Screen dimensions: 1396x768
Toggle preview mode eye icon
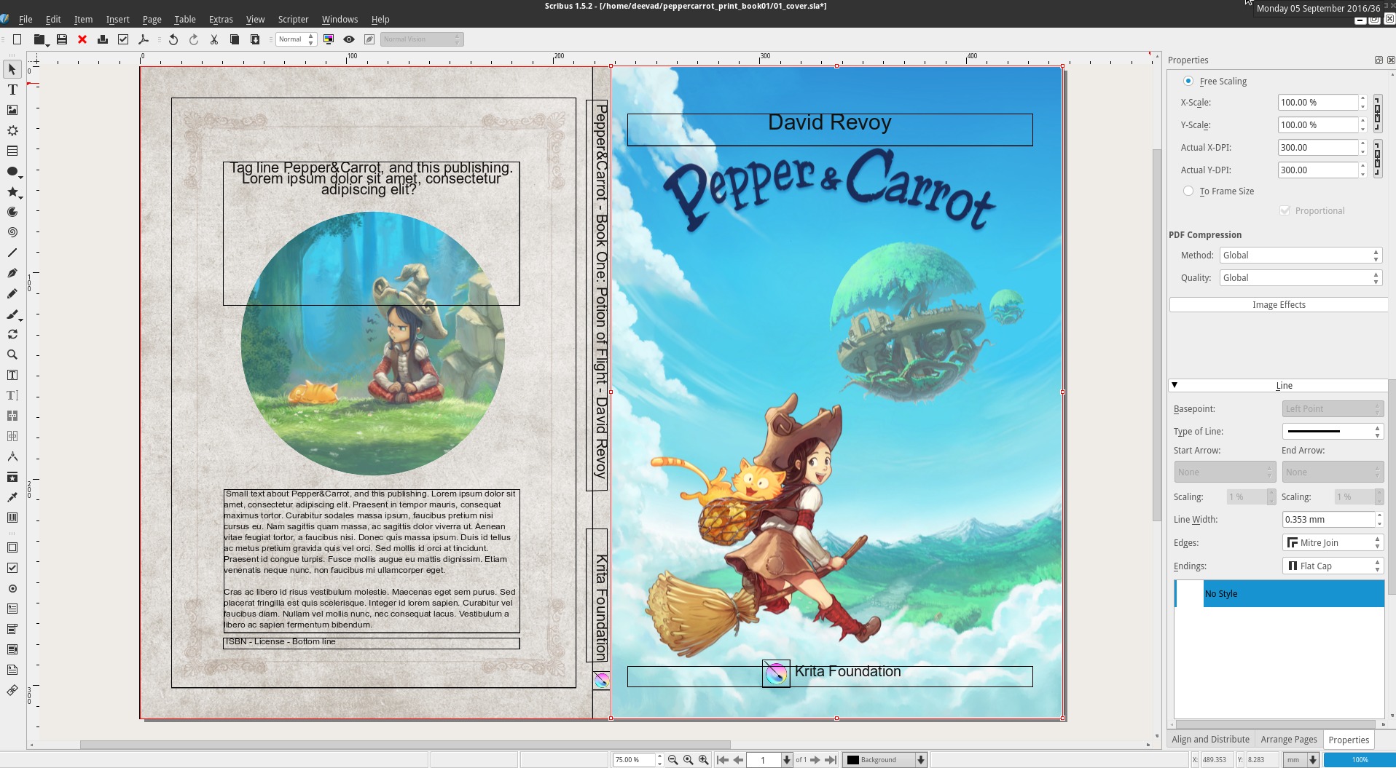pos(349,39)
